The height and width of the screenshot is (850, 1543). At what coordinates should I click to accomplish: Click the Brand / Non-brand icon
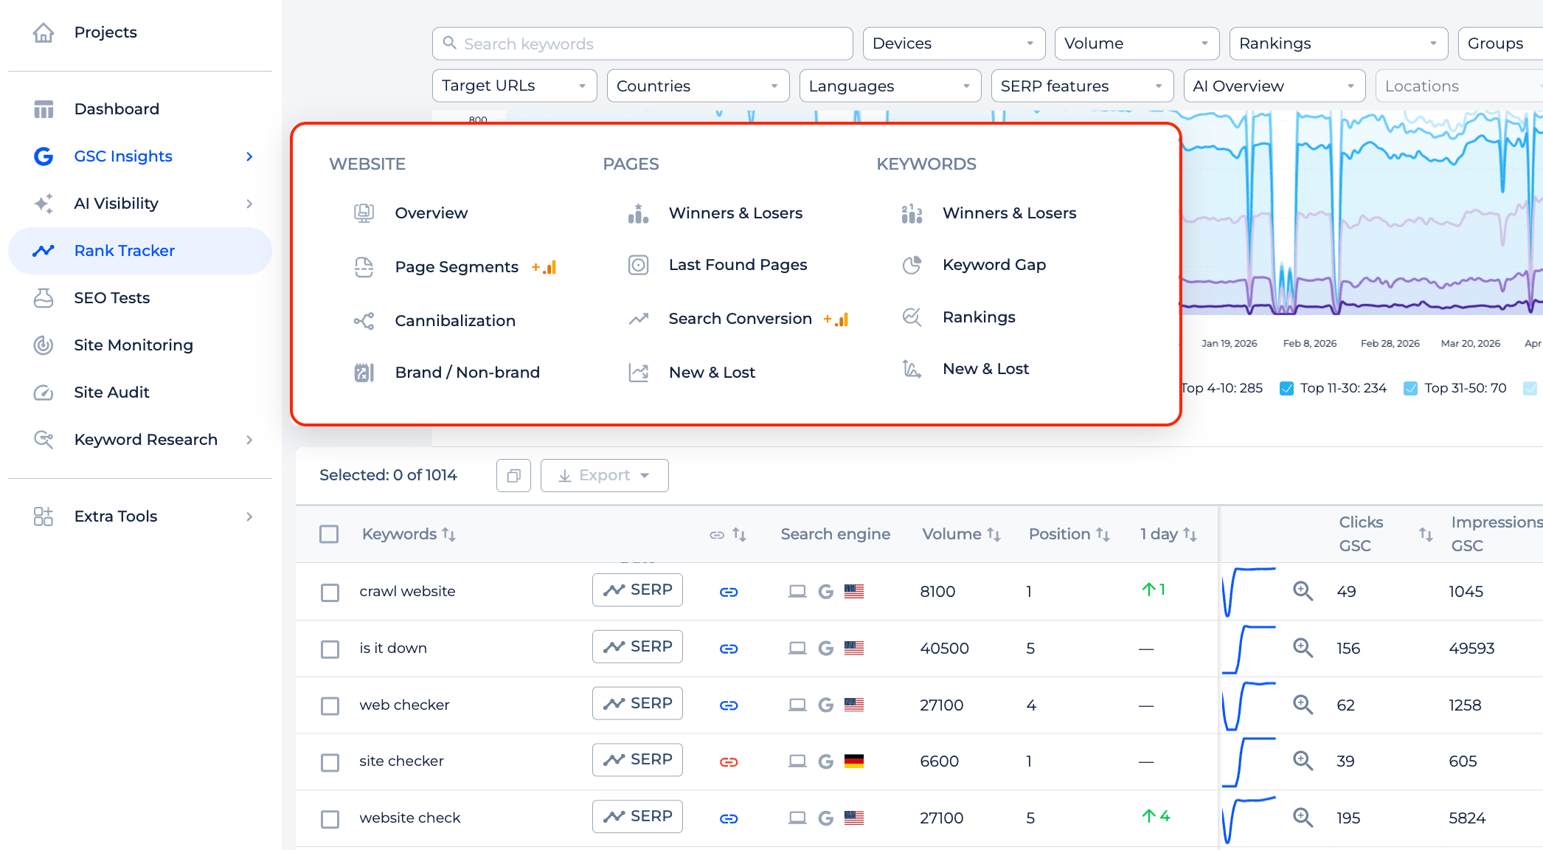(364, 373)
